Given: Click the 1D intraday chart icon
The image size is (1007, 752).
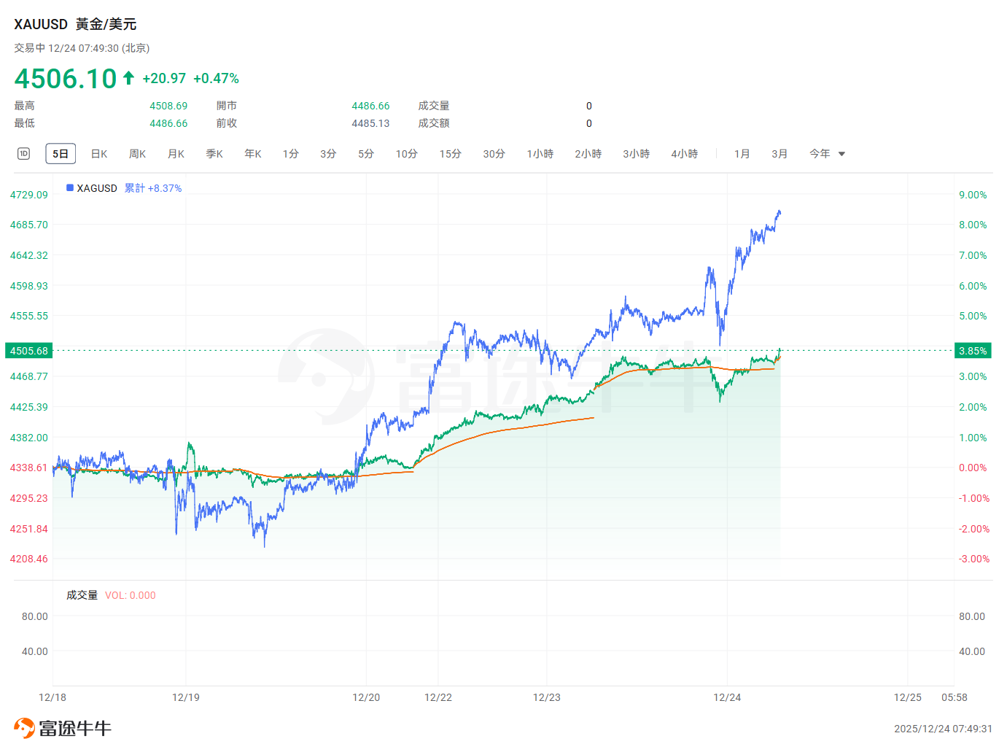Looking at the screenshot, I should (23, 153).
